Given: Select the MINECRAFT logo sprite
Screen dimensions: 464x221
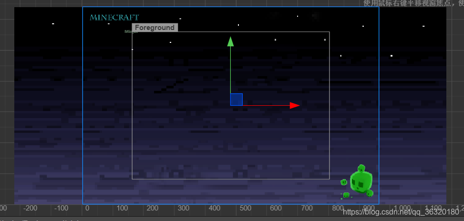Looking at the screenshot, I should (114, 18).
